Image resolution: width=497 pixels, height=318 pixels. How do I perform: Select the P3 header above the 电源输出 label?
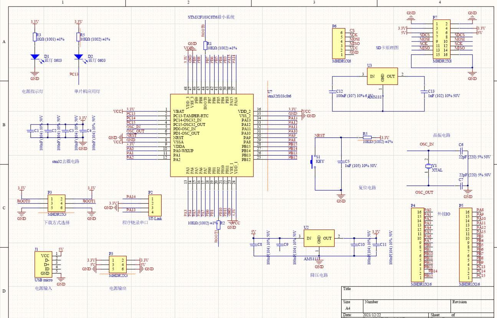pyautogui.click(x=118, y=264)
